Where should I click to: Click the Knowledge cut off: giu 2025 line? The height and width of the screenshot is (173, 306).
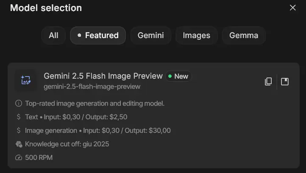click(67, 144)
